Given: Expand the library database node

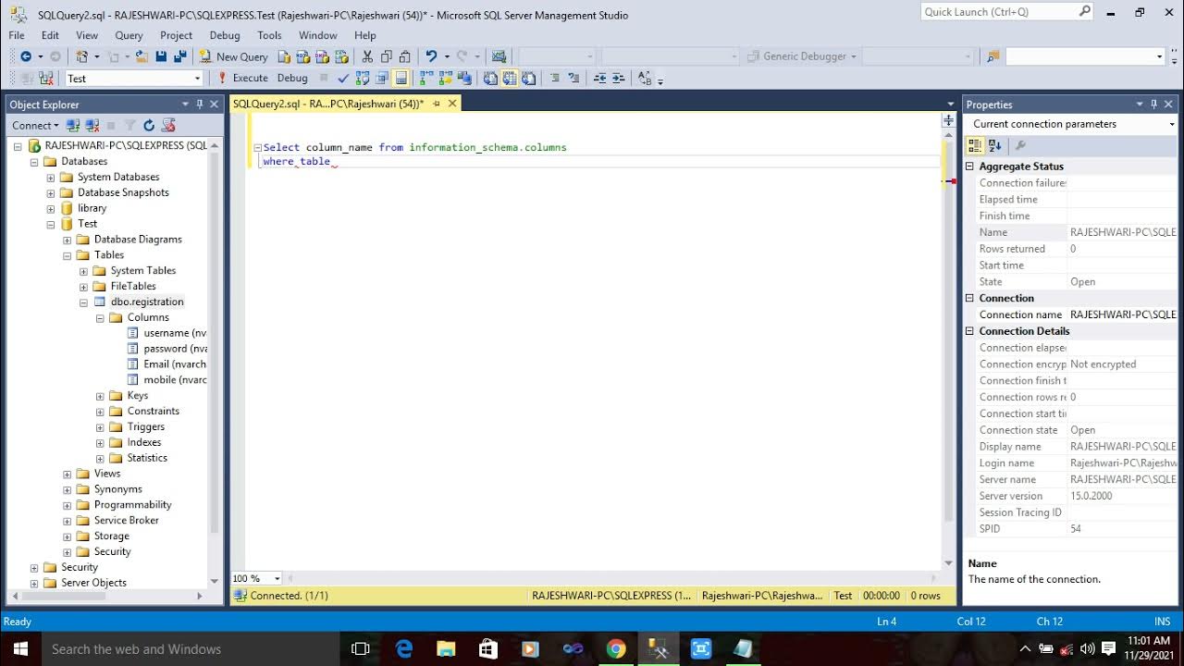Looking at the screenshot, I should [x=51, y=208].
